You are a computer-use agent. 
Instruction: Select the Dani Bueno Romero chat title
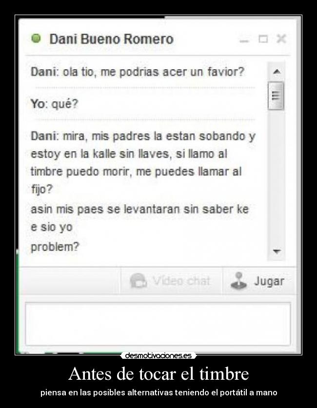point(111,39)
